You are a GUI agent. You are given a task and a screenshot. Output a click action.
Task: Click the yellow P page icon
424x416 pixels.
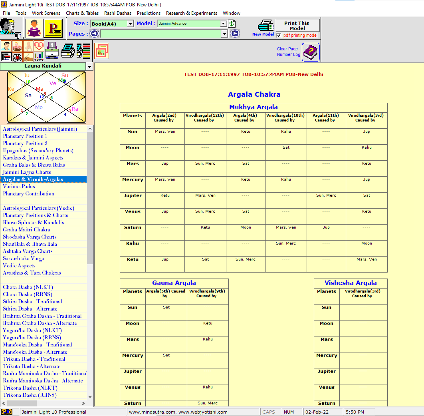(53, 28)
